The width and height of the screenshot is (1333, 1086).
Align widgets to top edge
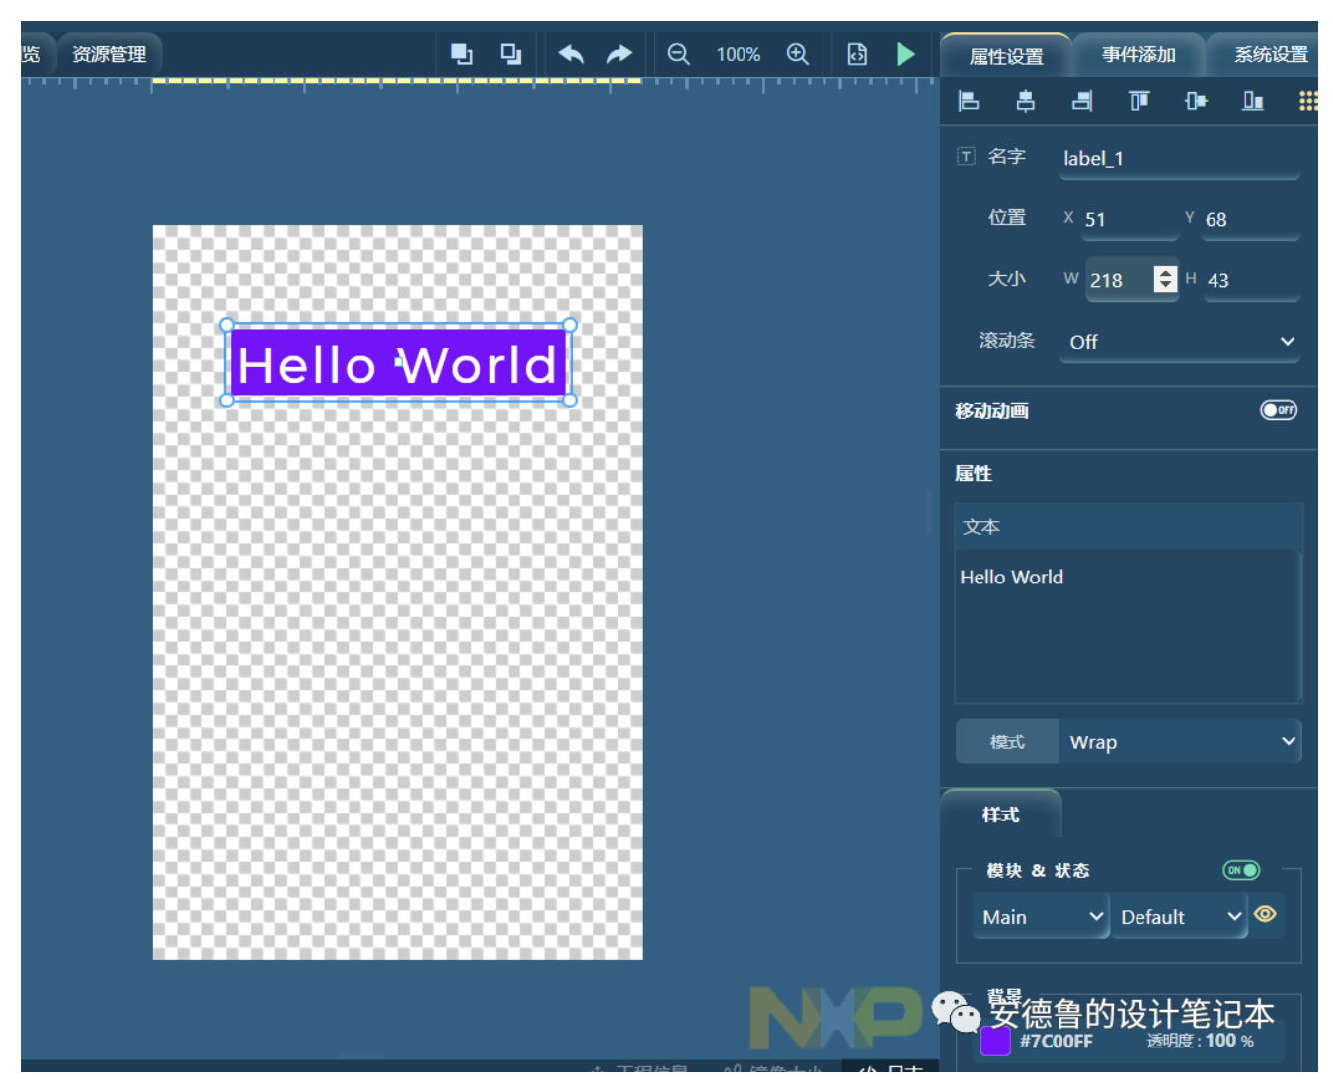[1139, 100]
